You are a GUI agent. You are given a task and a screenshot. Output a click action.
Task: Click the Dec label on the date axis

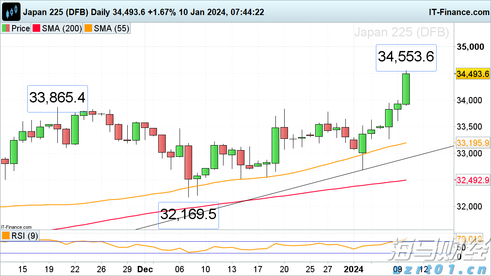145,270
